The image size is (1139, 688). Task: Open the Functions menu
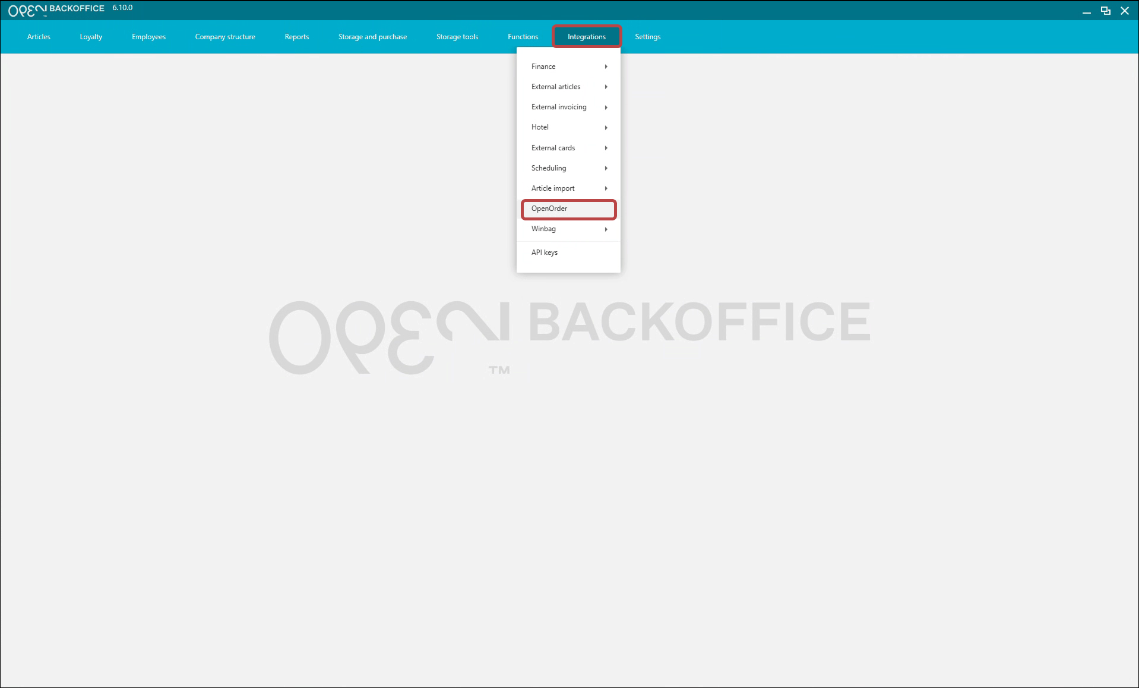[x=523, y=37]
